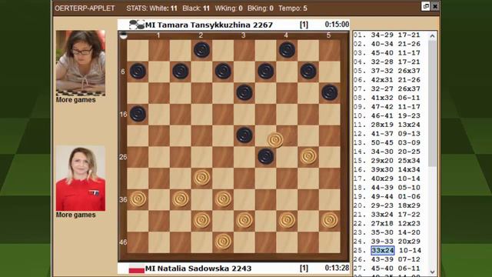
Task: Pick the black piece on square 15
Action: tap(330, 92)
